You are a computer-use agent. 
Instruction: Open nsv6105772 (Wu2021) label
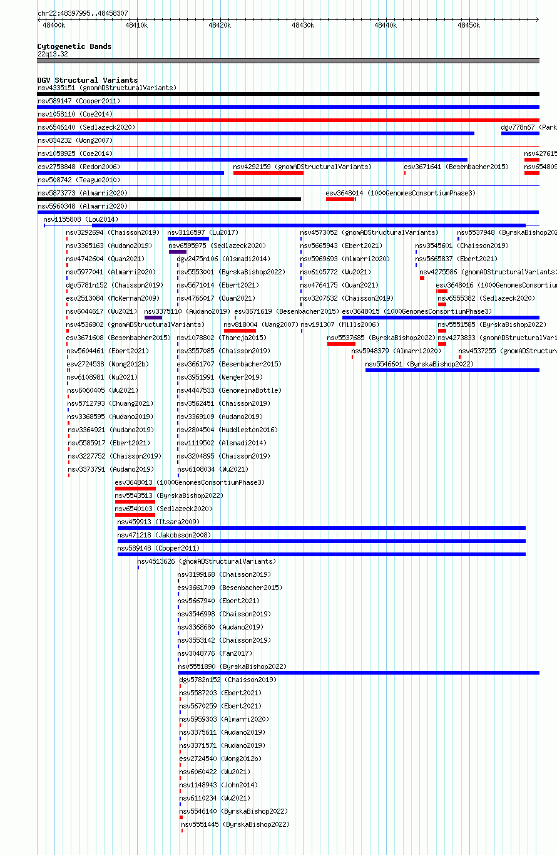[x=335, y=272]
